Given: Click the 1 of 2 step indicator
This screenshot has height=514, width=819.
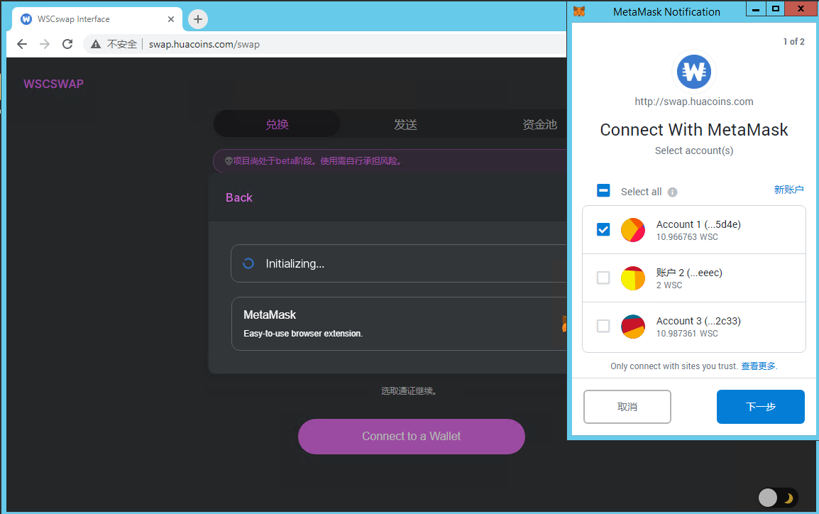Looking at the screenshot, I should 793,41.
